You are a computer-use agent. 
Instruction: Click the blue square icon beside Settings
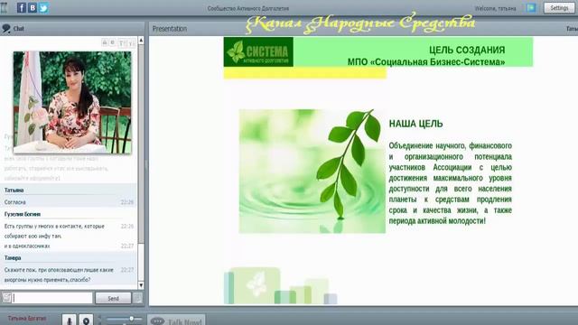coord(531,8)
